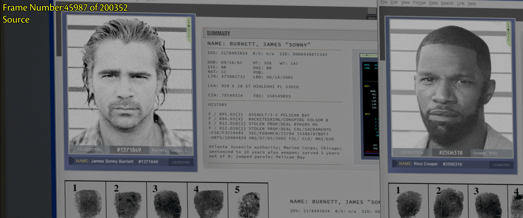Image resolution: width=523 pixels, height=218 pixels.
Task: Click 'Cooper, Rico' tag on photo strip
Action: 485,153
